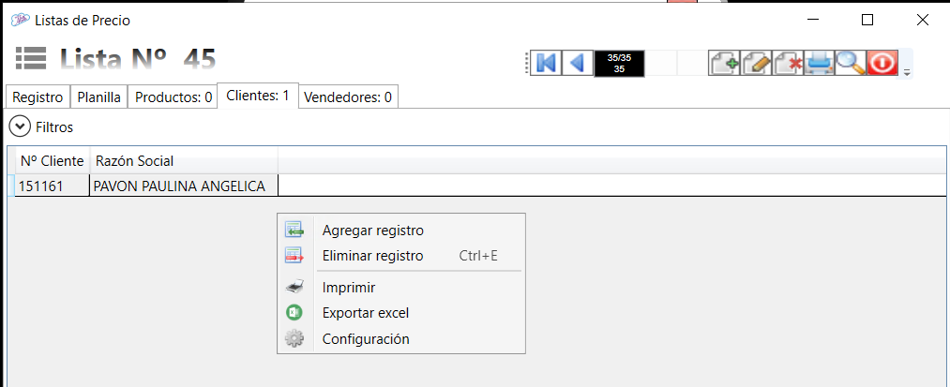
Task: Open the Planilla tab
Action: pyautogui.click(x=98, y=97)
